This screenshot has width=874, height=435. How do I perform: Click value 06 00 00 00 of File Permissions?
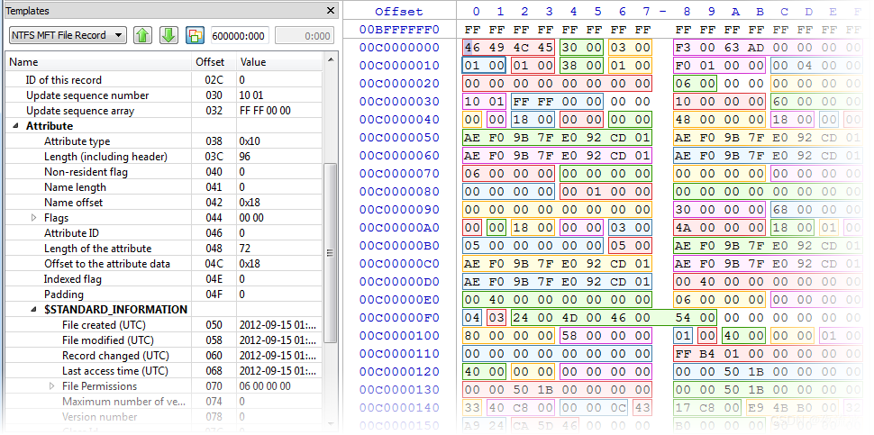coord(265,386)
